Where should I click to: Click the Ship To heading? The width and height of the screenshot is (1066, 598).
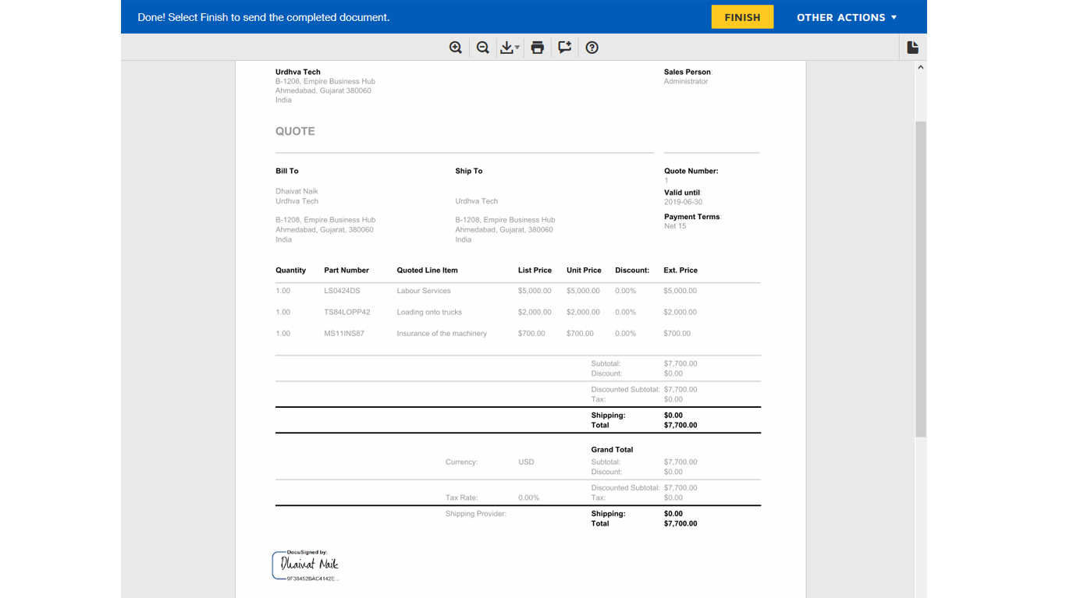[x=469, y=171]
